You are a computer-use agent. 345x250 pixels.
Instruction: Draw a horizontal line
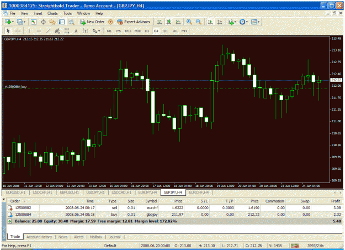click(x=39, y=31)
